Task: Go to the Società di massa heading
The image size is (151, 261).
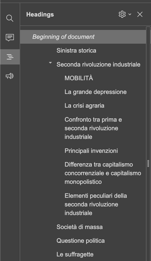Action: [x=80, y=227]
